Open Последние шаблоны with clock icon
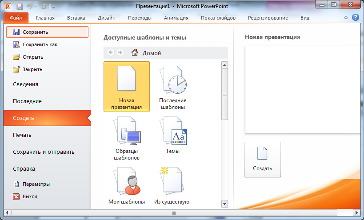Screen dimensions: 364x220 [173, 87]
